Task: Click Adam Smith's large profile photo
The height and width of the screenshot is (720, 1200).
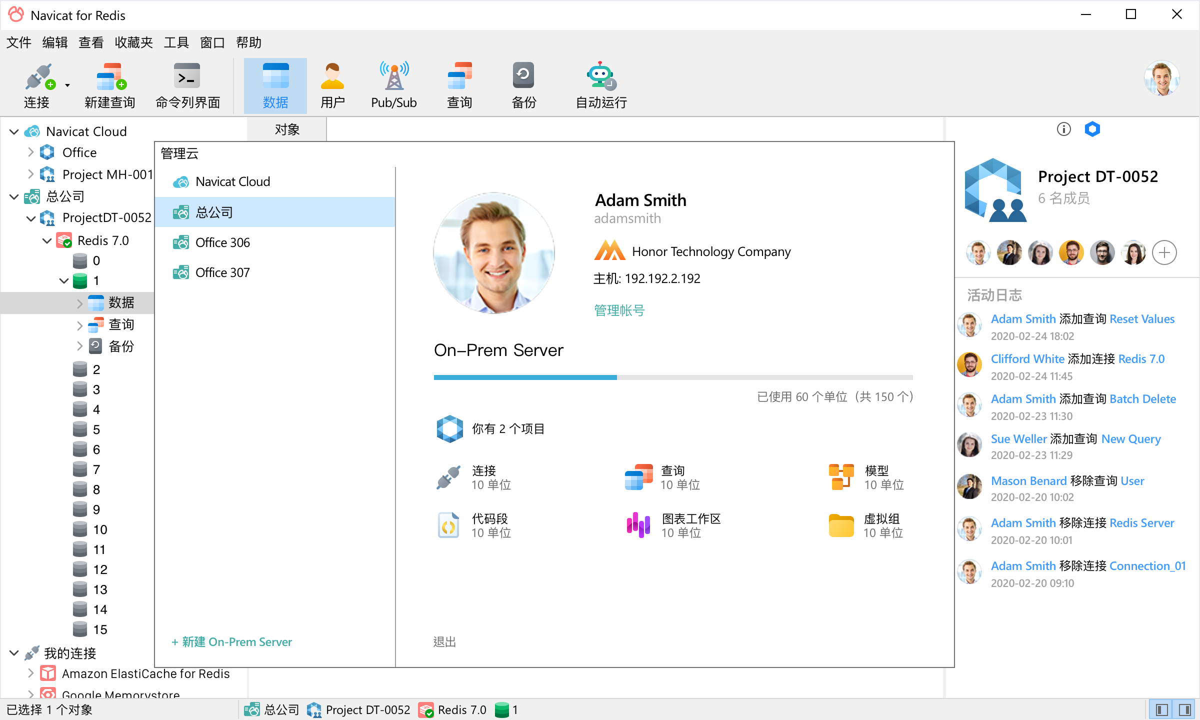Action: tap(494, 253)
